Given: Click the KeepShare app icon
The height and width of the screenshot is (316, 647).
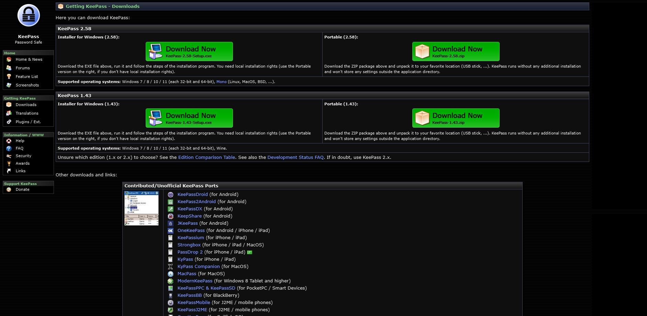Looking at the screenshot, I should click(170, 216).
